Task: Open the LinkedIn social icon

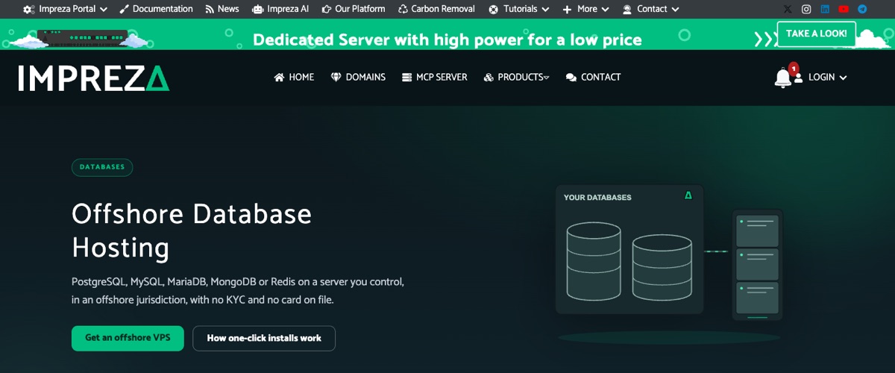Action: click(825, 10)
